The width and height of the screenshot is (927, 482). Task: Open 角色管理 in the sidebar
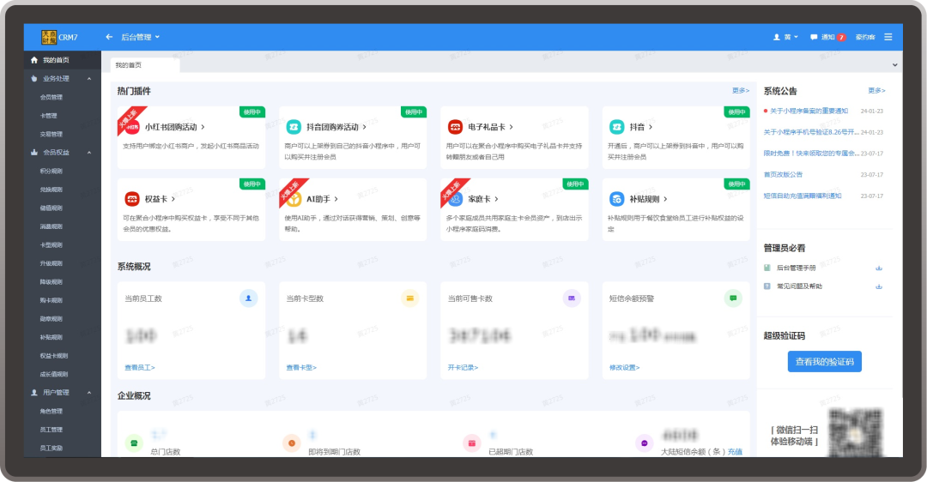[x=51, y=411]
